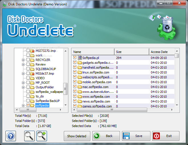Click file list scroll right arrow
The image size is (188, 145).
coord(172,110)
